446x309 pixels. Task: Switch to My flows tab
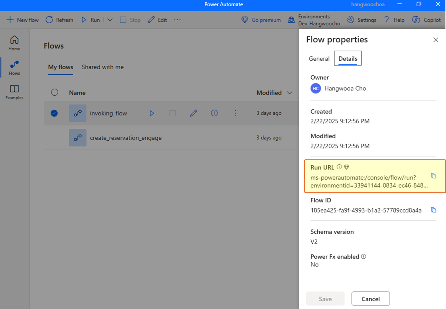pyautogui.click(x=60, y=67)
